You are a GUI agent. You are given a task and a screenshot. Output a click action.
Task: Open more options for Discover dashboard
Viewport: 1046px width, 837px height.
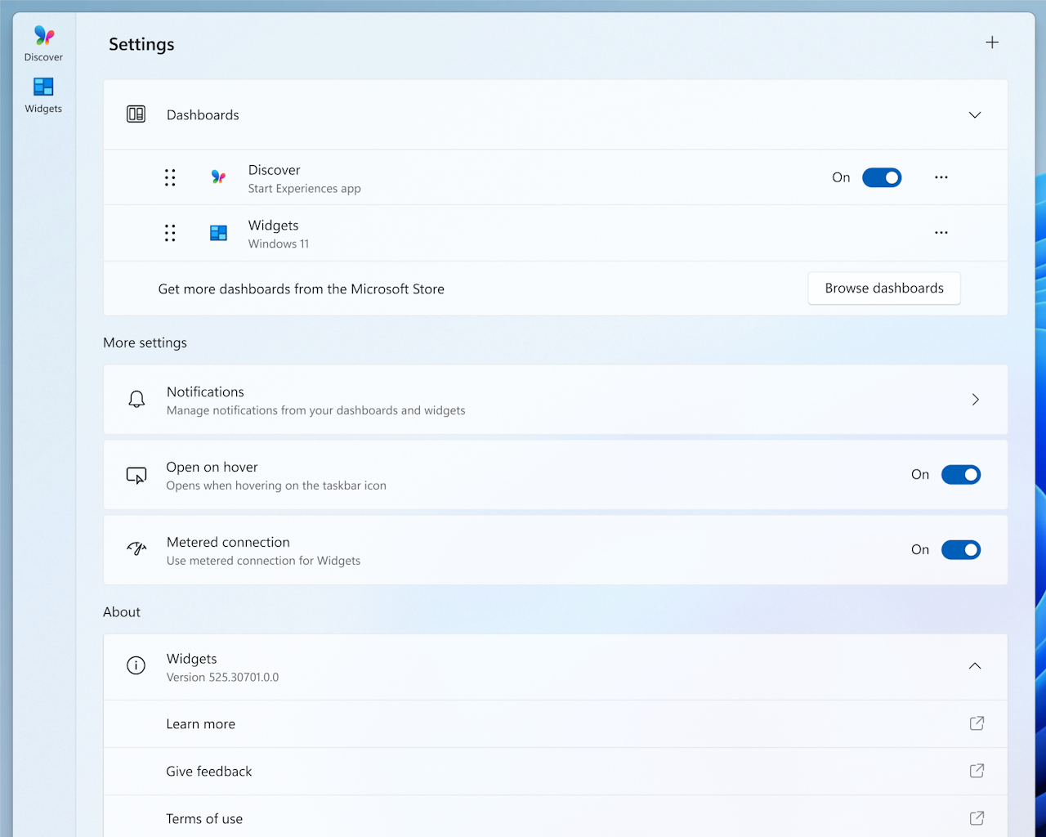point(941,177)
